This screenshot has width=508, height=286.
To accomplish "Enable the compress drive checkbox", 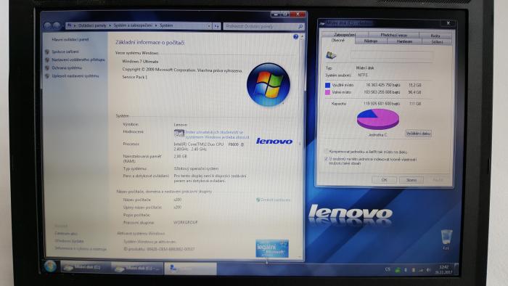I will pyautogui.click(x=326, y=151).
